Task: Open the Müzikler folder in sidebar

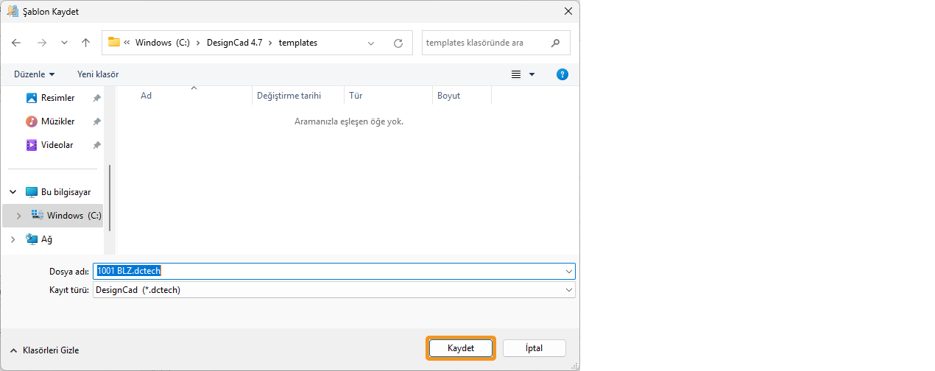Action: click(57, 121)
